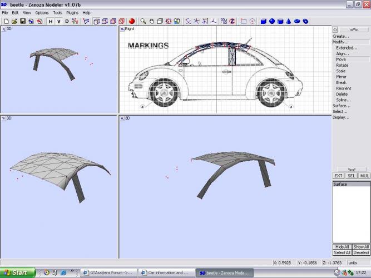The width and height of the screenshot is (371, 278).
Task: Create a blue cone primitive
Action: (289, 21)
